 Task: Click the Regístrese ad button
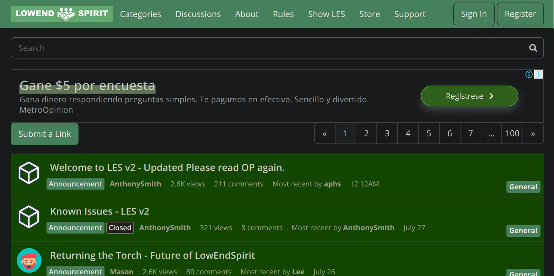(470, 96)
